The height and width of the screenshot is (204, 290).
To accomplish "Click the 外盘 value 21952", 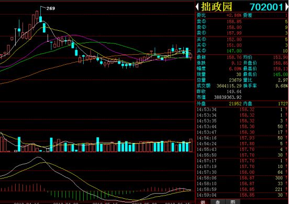I will tap(235, 104).
